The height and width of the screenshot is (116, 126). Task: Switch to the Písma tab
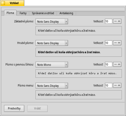click(x=10, y=13)
